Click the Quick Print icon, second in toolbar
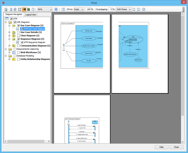This screenshot has width=188, height=153. tap(11, 9)
